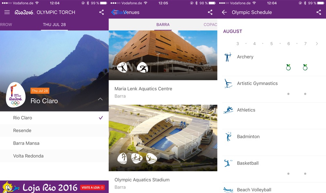Screen dimensions: 326x193
Task: Select the Archery sport icon
Action: click(x=228, y=57)
